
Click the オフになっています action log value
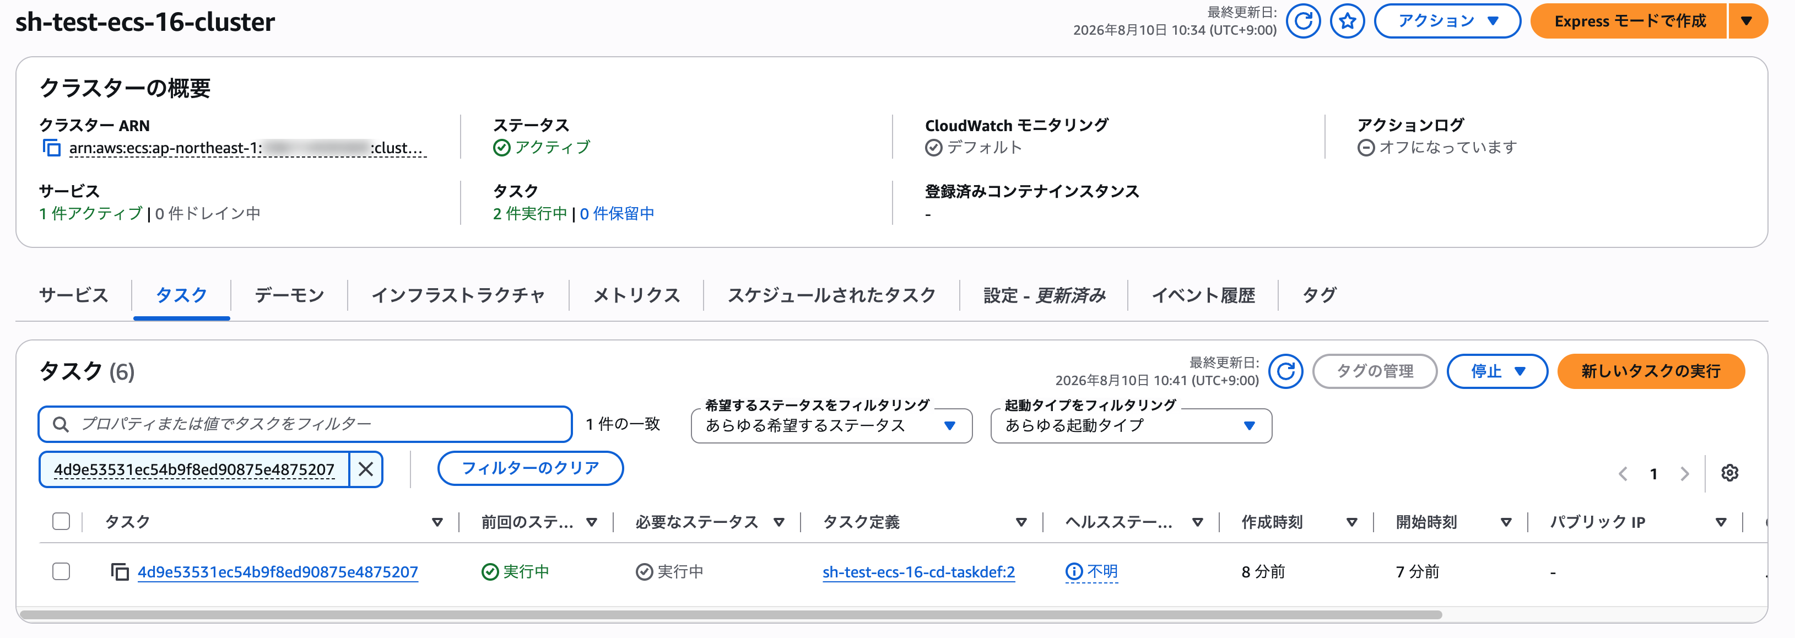[x=1448, y=148]
